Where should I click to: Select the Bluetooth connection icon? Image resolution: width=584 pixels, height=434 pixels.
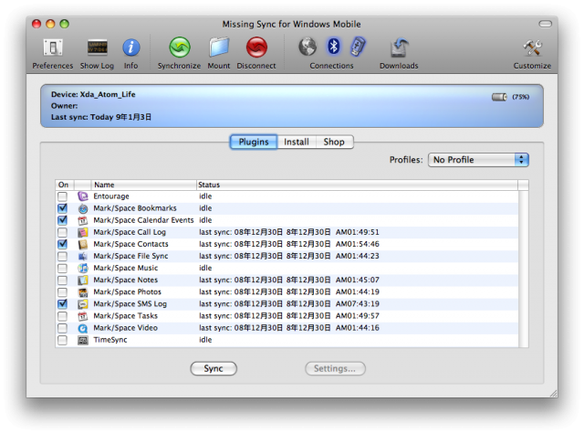coord(333,47)
